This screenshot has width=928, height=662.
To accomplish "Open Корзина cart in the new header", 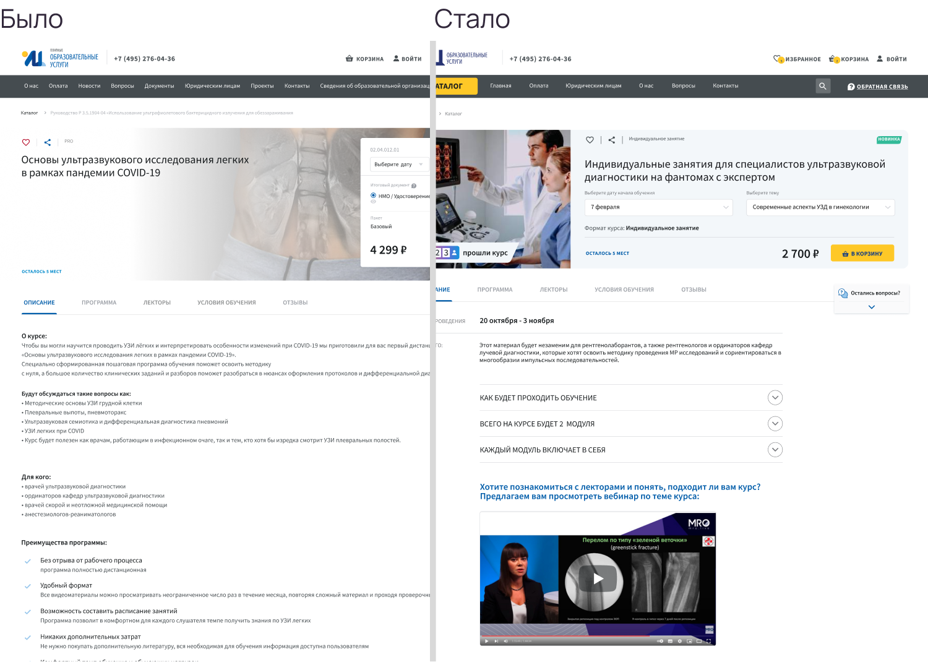I will (x=849, y=59).
